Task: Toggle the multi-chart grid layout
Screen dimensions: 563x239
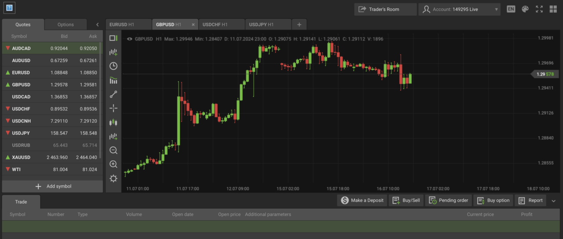Action: (553, 9)
